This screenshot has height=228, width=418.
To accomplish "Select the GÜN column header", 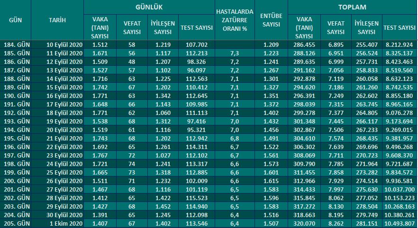I will [16, 20].
